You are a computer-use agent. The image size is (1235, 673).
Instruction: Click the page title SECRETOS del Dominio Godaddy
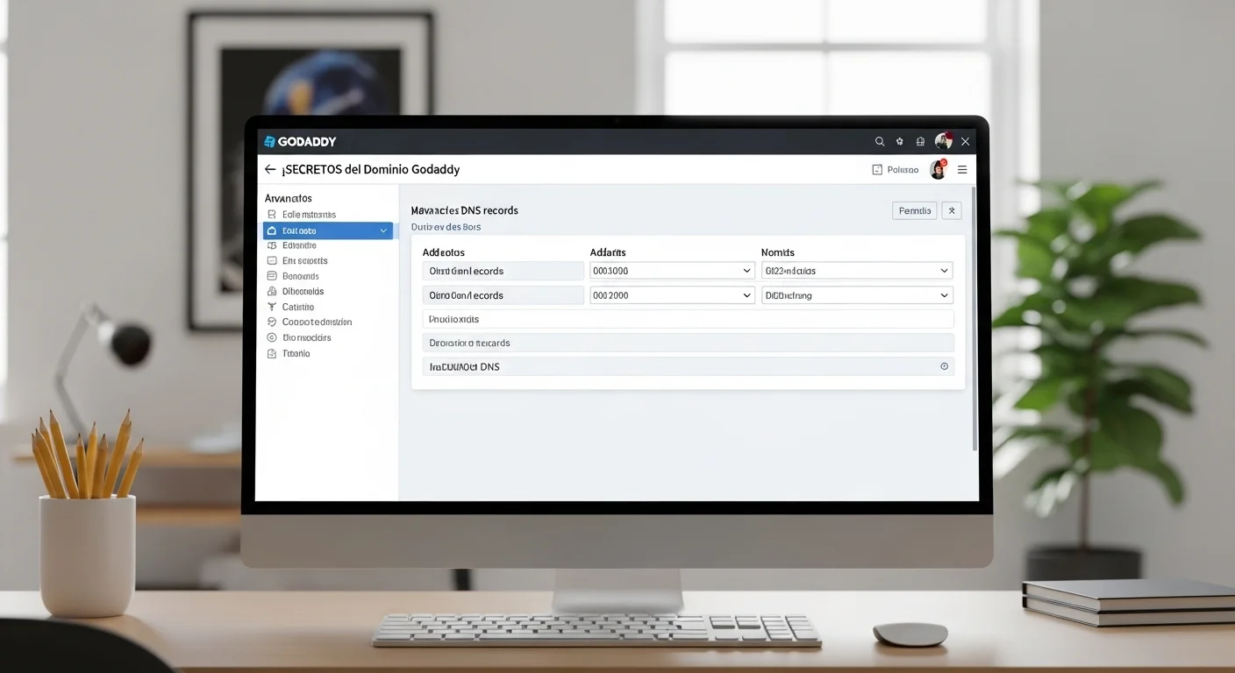370,169
